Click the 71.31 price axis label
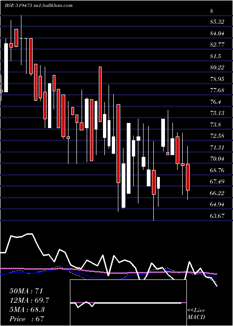The image size is (233, 326). coord(217,148)
